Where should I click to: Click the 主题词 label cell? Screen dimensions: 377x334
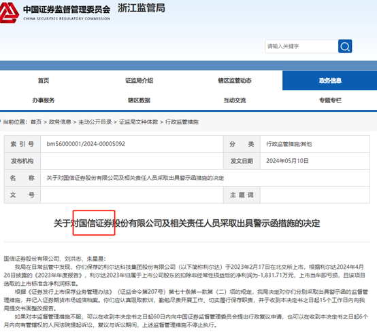click(x=242, y=195)
